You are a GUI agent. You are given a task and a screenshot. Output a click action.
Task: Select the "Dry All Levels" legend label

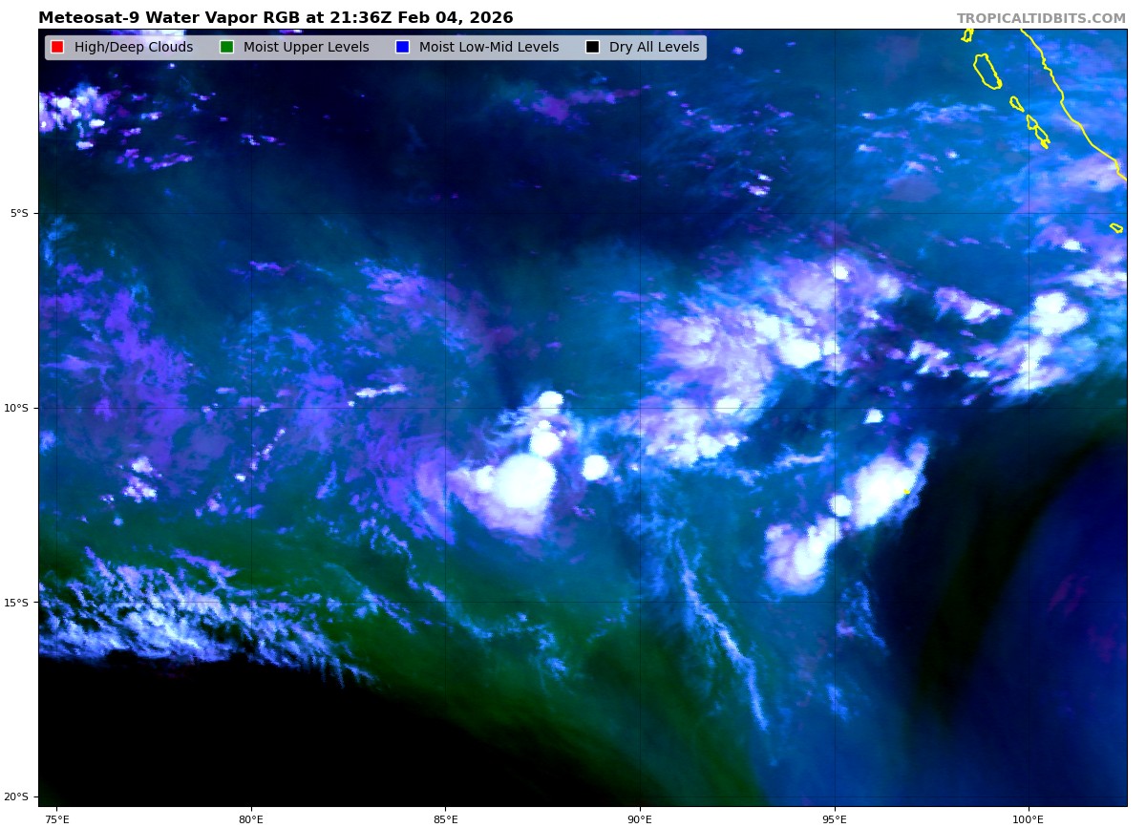point(653,48)
